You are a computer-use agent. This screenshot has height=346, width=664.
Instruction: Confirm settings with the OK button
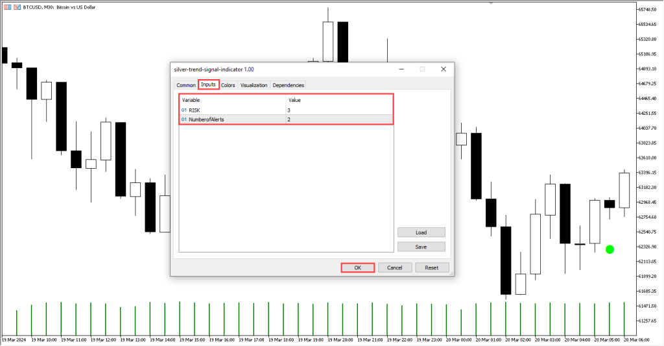pos(358,267)
